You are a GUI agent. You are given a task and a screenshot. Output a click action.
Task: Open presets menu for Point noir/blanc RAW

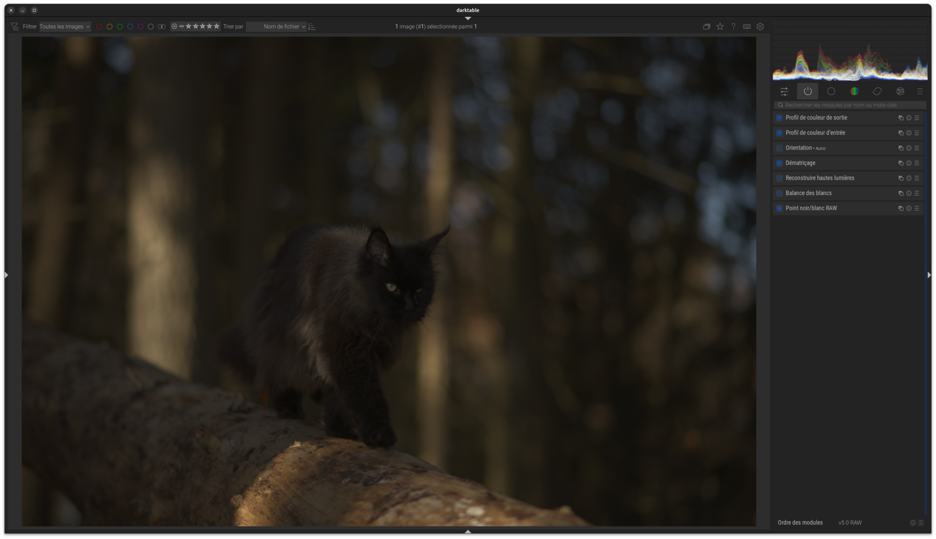click(x=917, y=208)
